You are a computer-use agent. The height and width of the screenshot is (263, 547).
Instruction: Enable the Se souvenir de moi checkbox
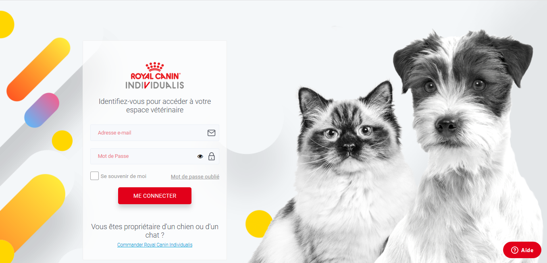[x=95, y=176]
